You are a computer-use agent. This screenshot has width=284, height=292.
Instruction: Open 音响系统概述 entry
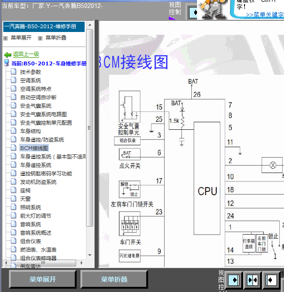pyautogui.click(x=36, y=233)
